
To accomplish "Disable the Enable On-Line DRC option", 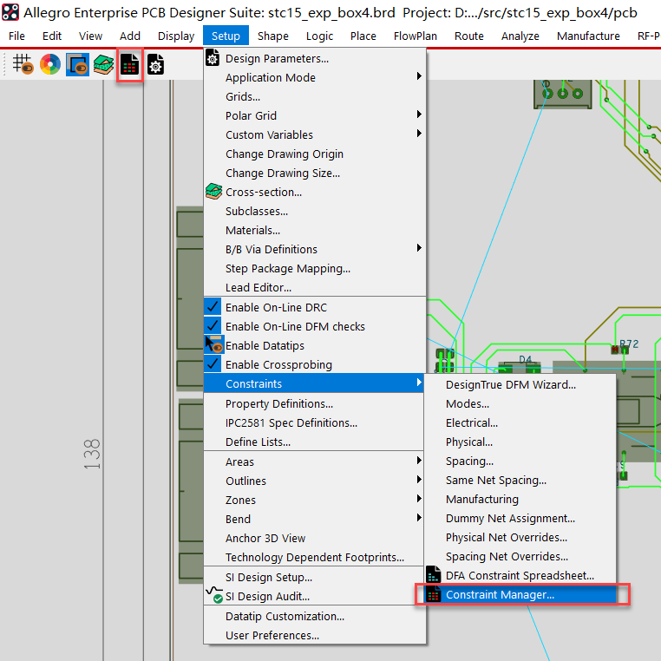I will click(278, 307).
